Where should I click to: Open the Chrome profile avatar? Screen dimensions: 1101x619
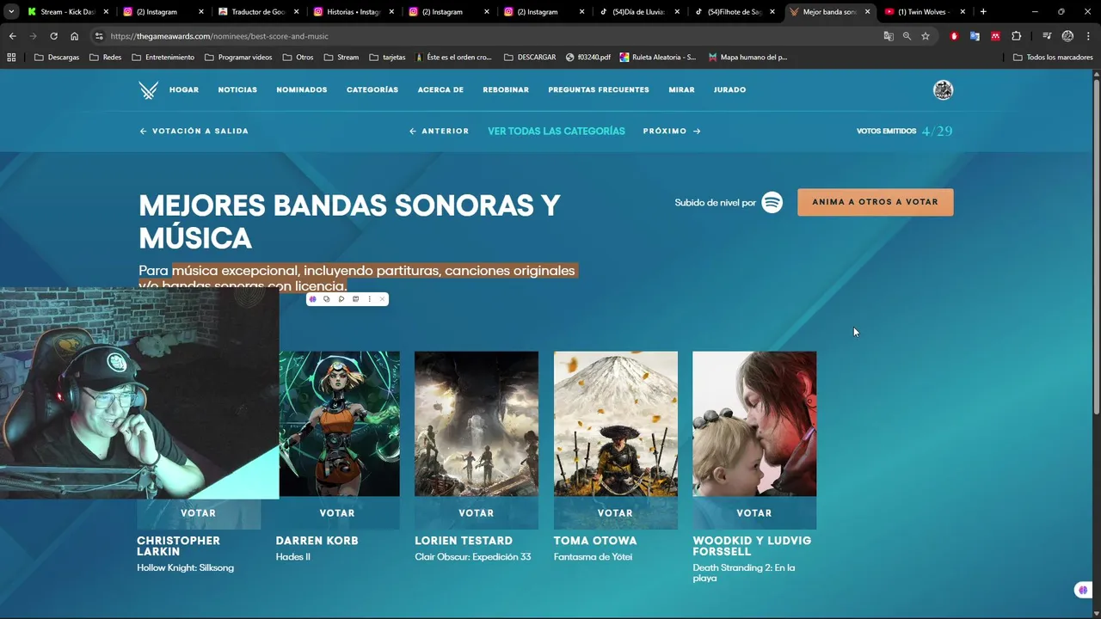1067,36
